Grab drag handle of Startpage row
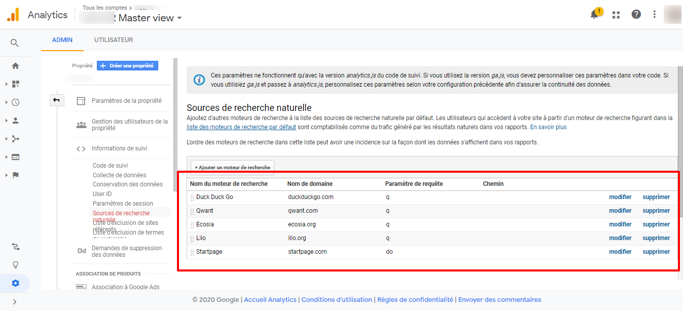 point(192,252)
